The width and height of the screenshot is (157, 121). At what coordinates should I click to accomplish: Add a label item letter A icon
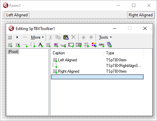pyautogui.click(x=41, y=45)
